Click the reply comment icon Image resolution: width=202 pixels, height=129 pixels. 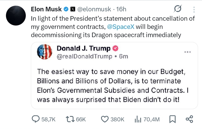click(35, 119)
